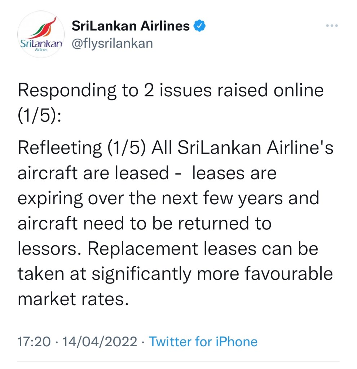This screenshot has width=357, height=369.
Task: Click the 14/04/2022 date
Action: (100, 342)
